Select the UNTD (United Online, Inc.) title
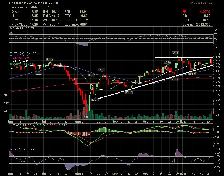 coord(26,3)
